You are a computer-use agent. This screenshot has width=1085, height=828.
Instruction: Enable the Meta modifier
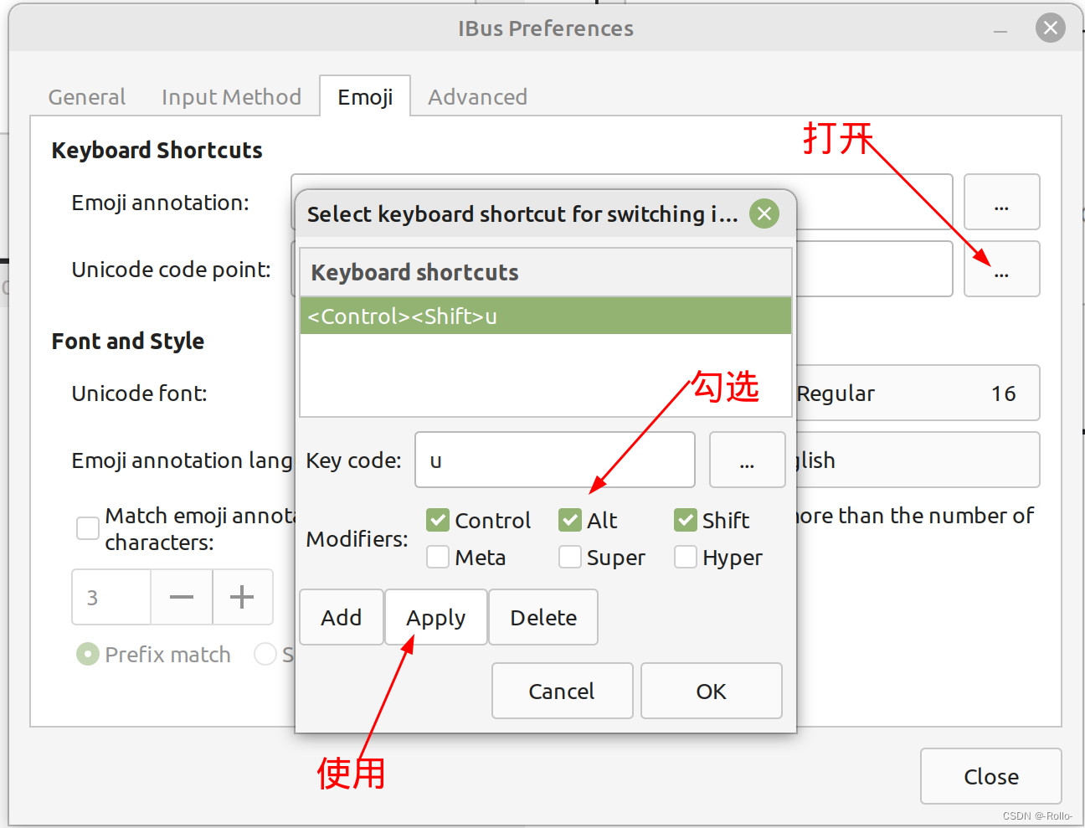pos(437,557)
